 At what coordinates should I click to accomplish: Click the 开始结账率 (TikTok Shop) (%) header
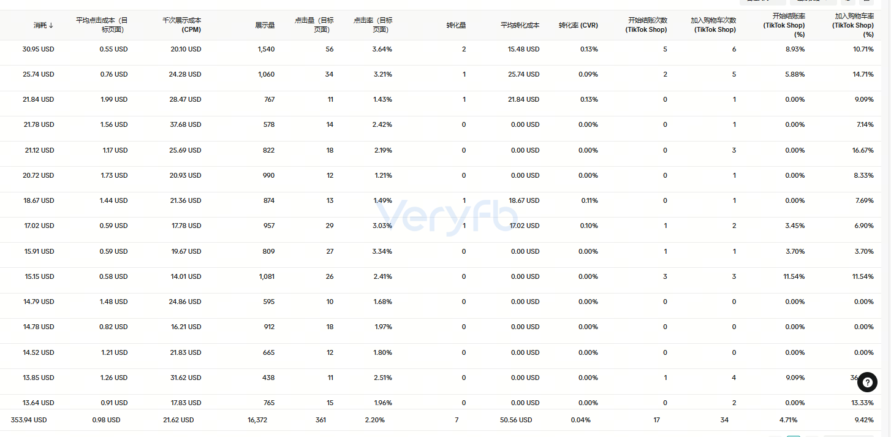784,25
